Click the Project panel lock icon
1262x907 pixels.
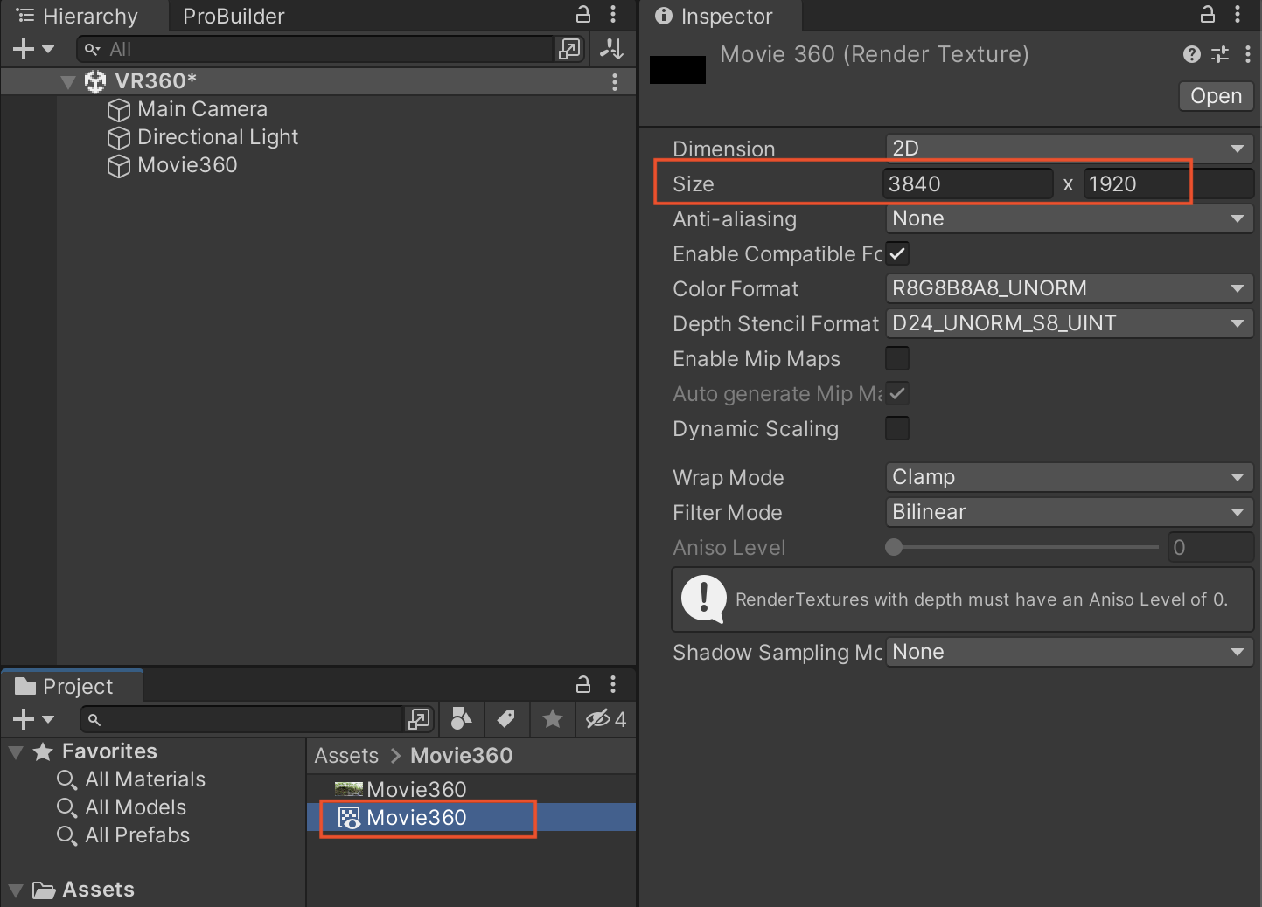coord(583,684)
